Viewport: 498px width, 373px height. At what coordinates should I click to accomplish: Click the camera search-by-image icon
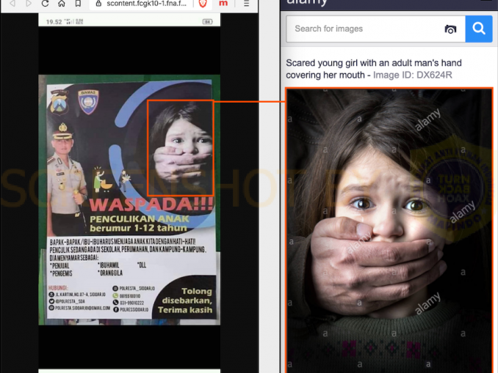click(450, 29)
